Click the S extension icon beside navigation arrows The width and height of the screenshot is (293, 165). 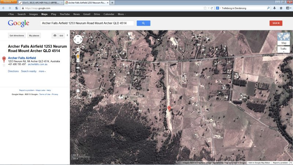pos(16,8)
